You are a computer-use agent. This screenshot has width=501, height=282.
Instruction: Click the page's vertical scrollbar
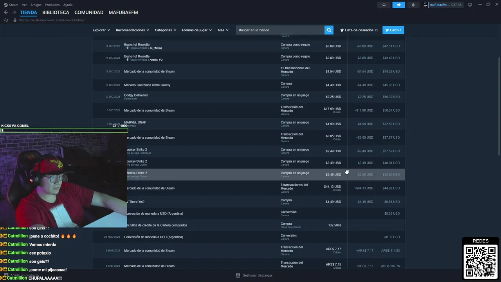click(499, 106)
